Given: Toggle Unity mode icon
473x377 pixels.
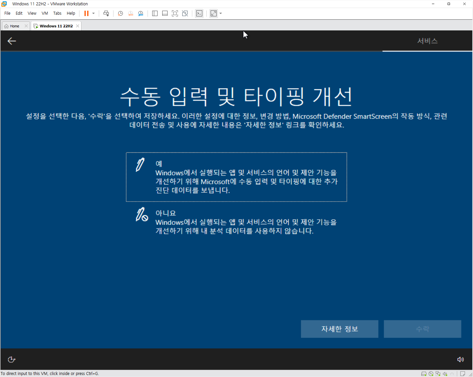Looking at the screenshot, I should 185,13.
